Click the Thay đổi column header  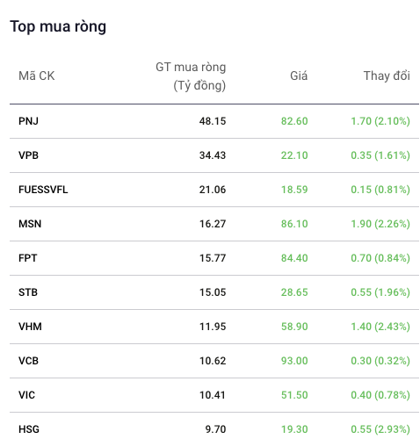click(387, 76)
